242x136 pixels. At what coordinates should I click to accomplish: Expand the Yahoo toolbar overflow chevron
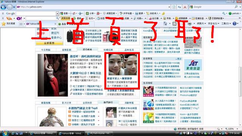(x=240, y=18)
